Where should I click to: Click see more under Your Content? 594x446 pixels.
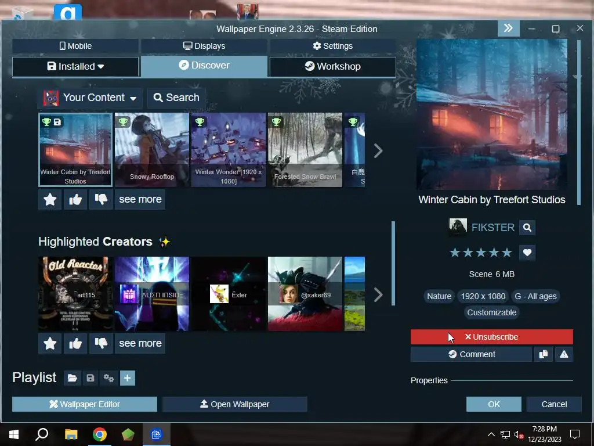tap(140, 199)
